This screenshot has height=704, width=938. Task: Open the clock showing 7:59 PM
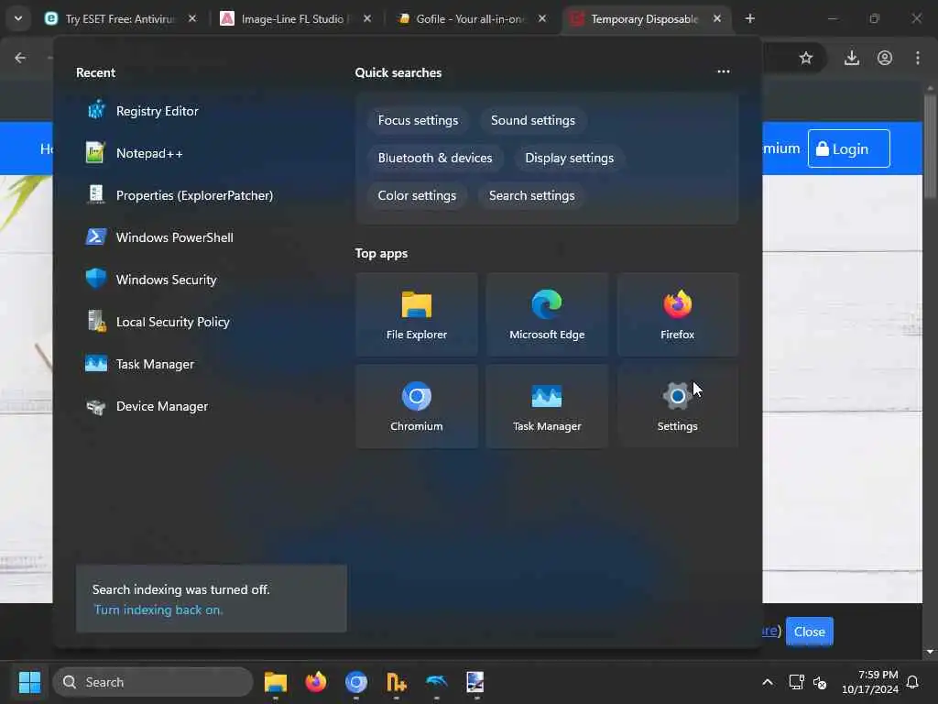(870, 682)
